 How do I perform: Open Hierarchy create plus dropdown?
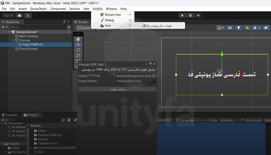point(5,27)
